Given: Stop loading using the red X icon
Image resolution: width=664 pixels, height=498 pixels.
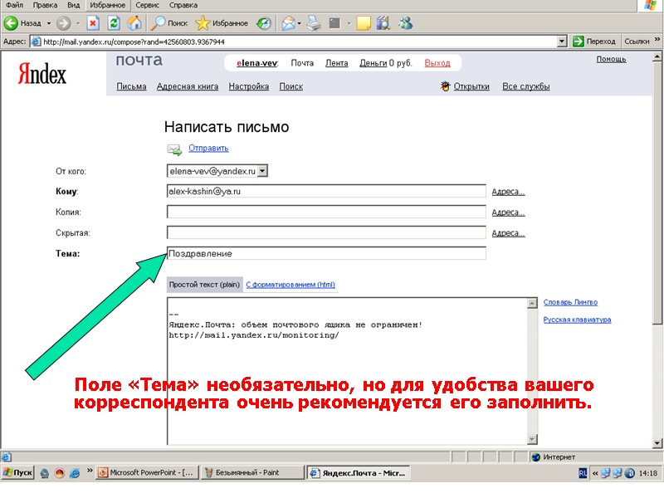Looking at the screenshot, I should (x=92, y=23).
